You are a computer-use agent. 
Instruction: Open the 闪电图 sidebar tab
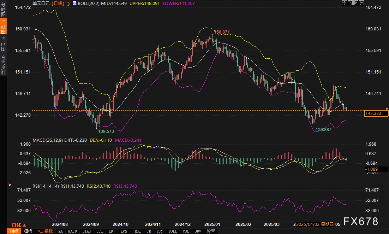tap(3, 44)
